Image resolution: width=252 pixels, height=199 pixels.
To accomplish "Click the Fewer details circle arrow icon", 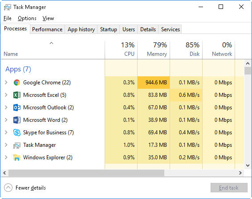I will point(8,188).
